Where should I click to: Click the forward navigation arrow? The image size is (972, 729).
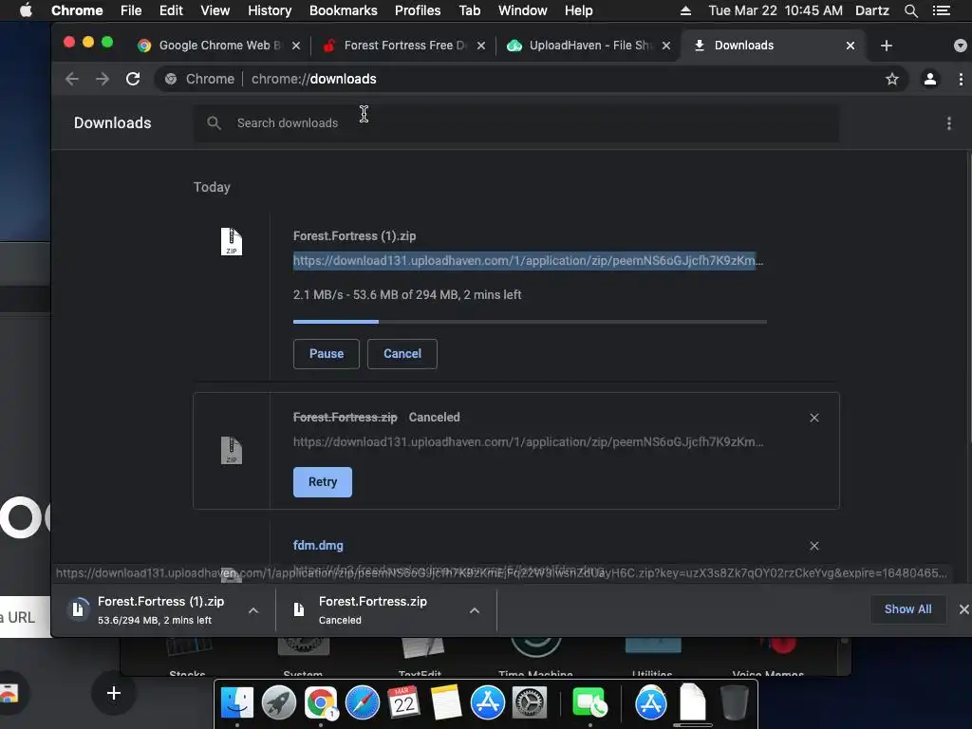coord(103,79)
